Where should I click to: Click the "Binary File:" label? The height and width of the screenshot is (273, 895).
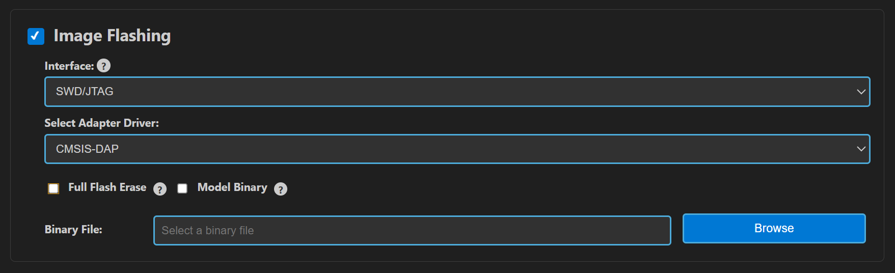coord(73,230)
